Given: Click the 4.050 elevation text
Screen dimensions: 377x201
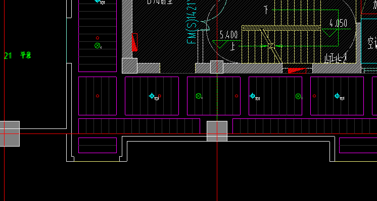Looking at the screenshot, I should tap(339, 24).
